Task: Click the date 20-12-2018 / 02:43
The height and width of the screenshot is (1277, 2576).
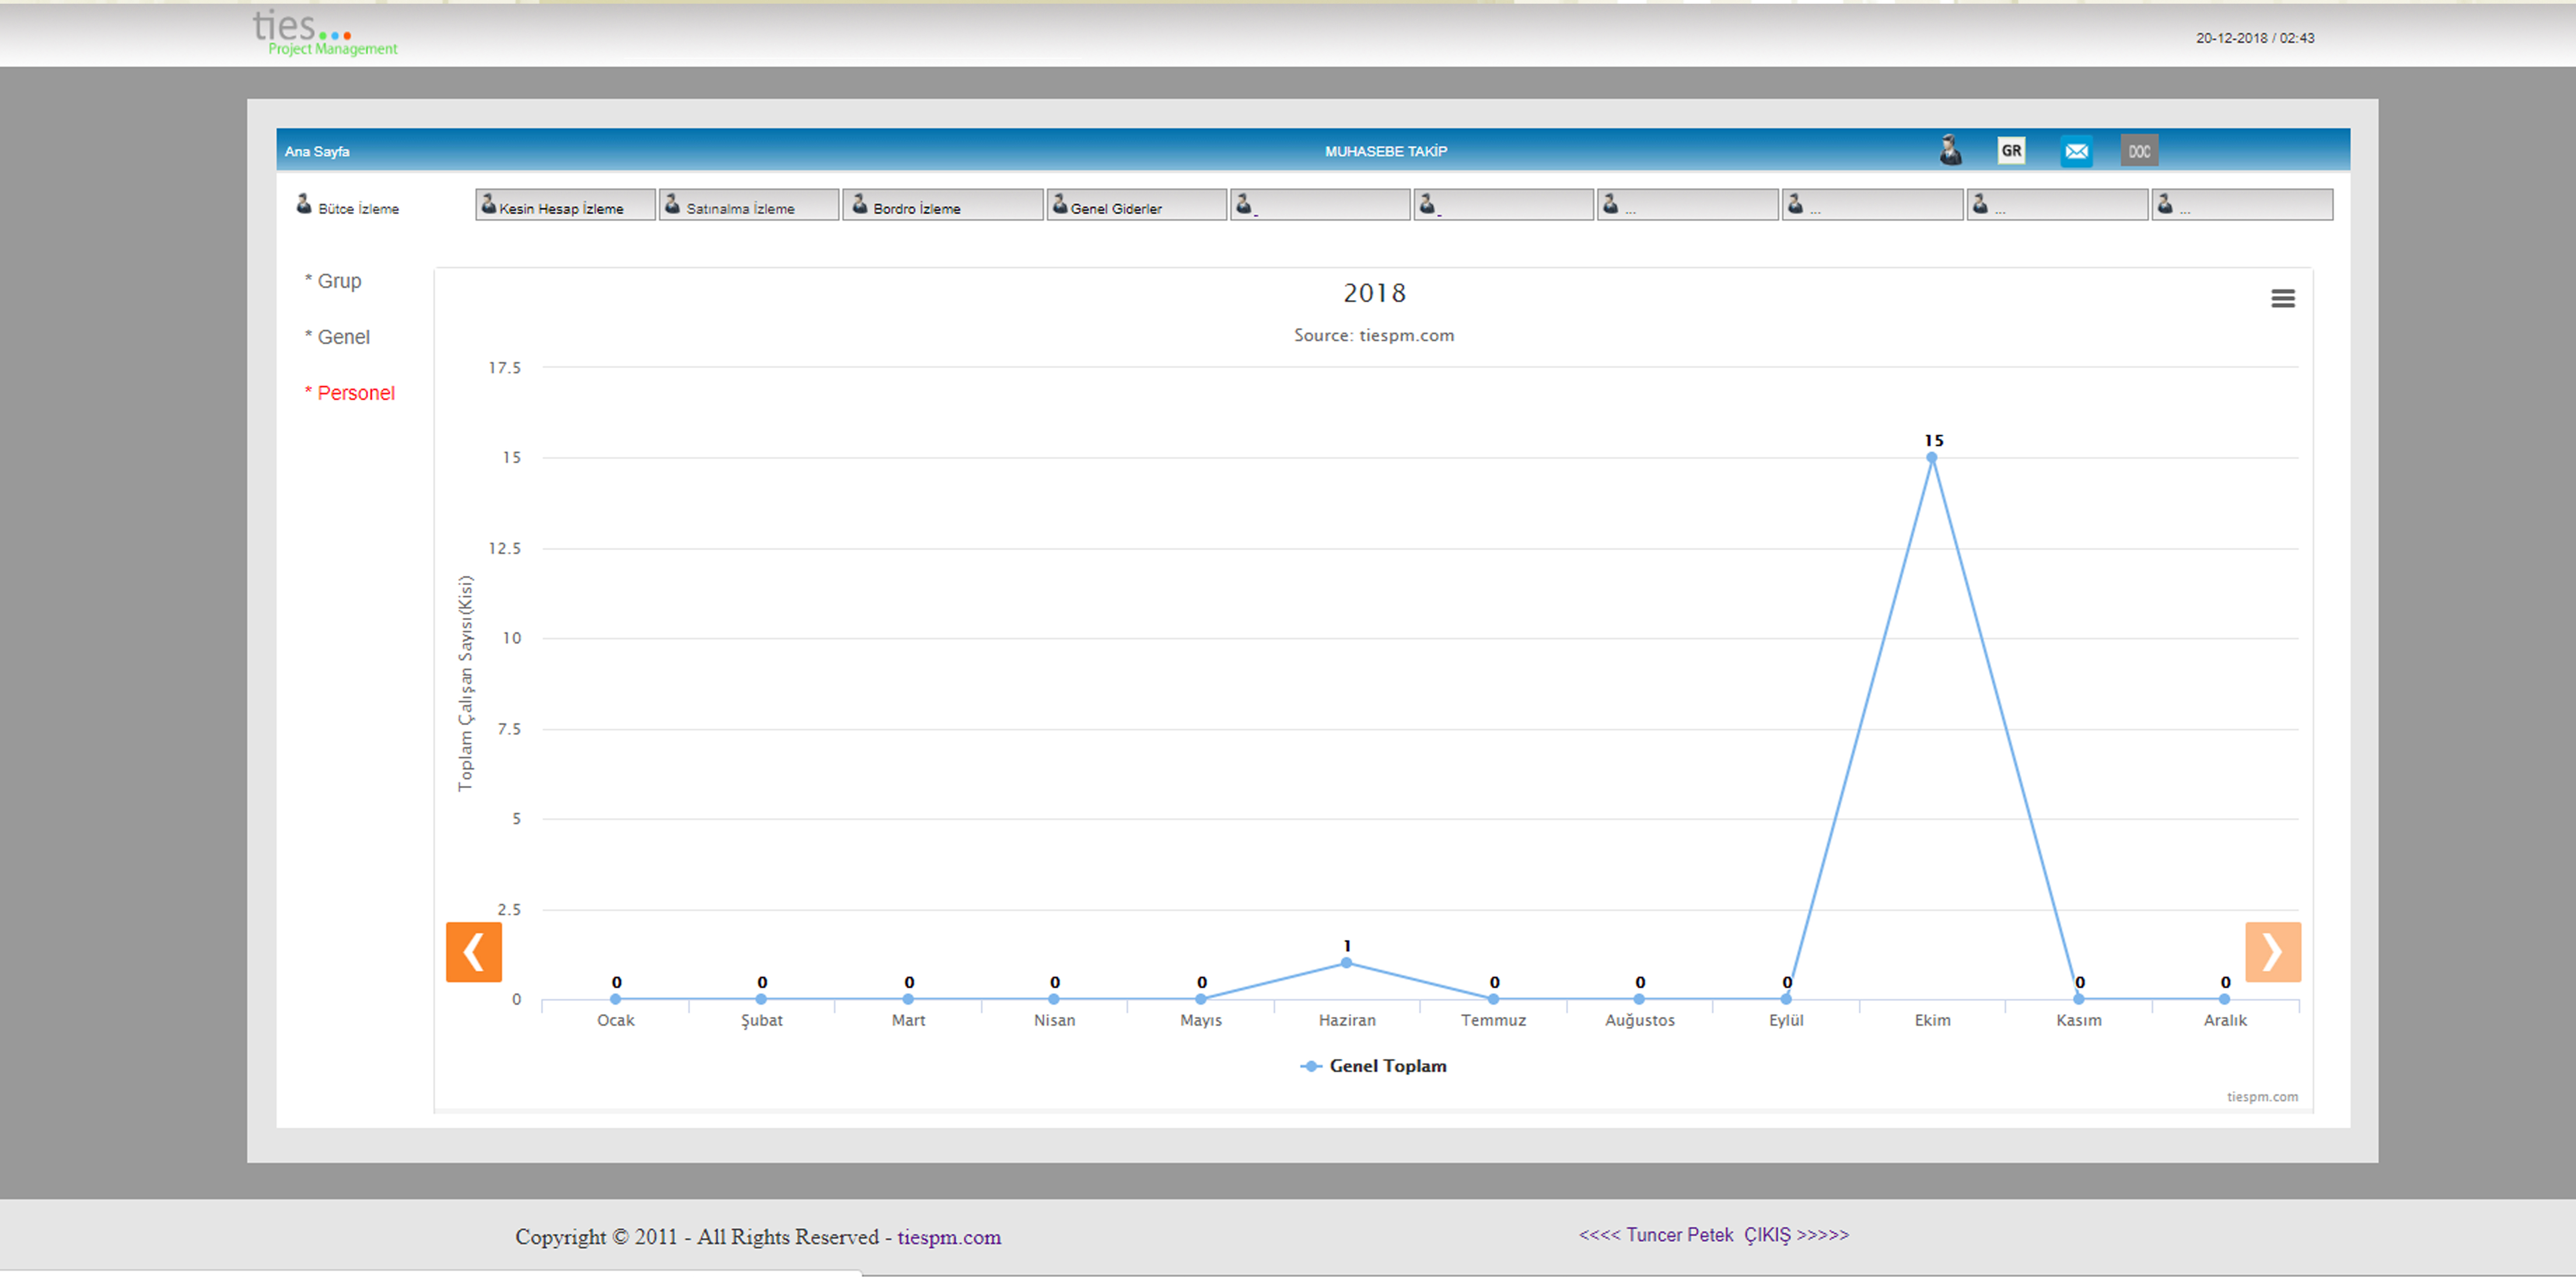Action: click(2255, 38)
